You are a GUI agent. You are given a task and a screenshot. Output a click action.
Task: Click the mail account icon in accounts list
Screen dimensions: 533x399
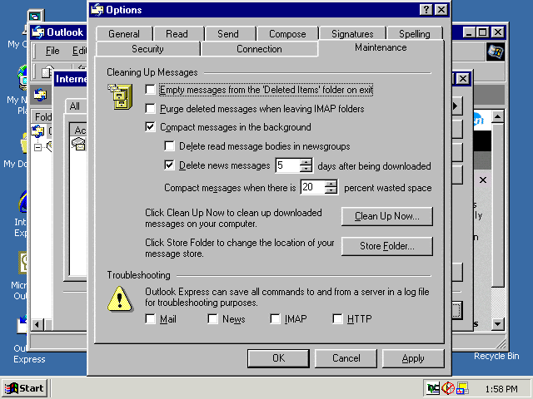(x=78, y=144)
